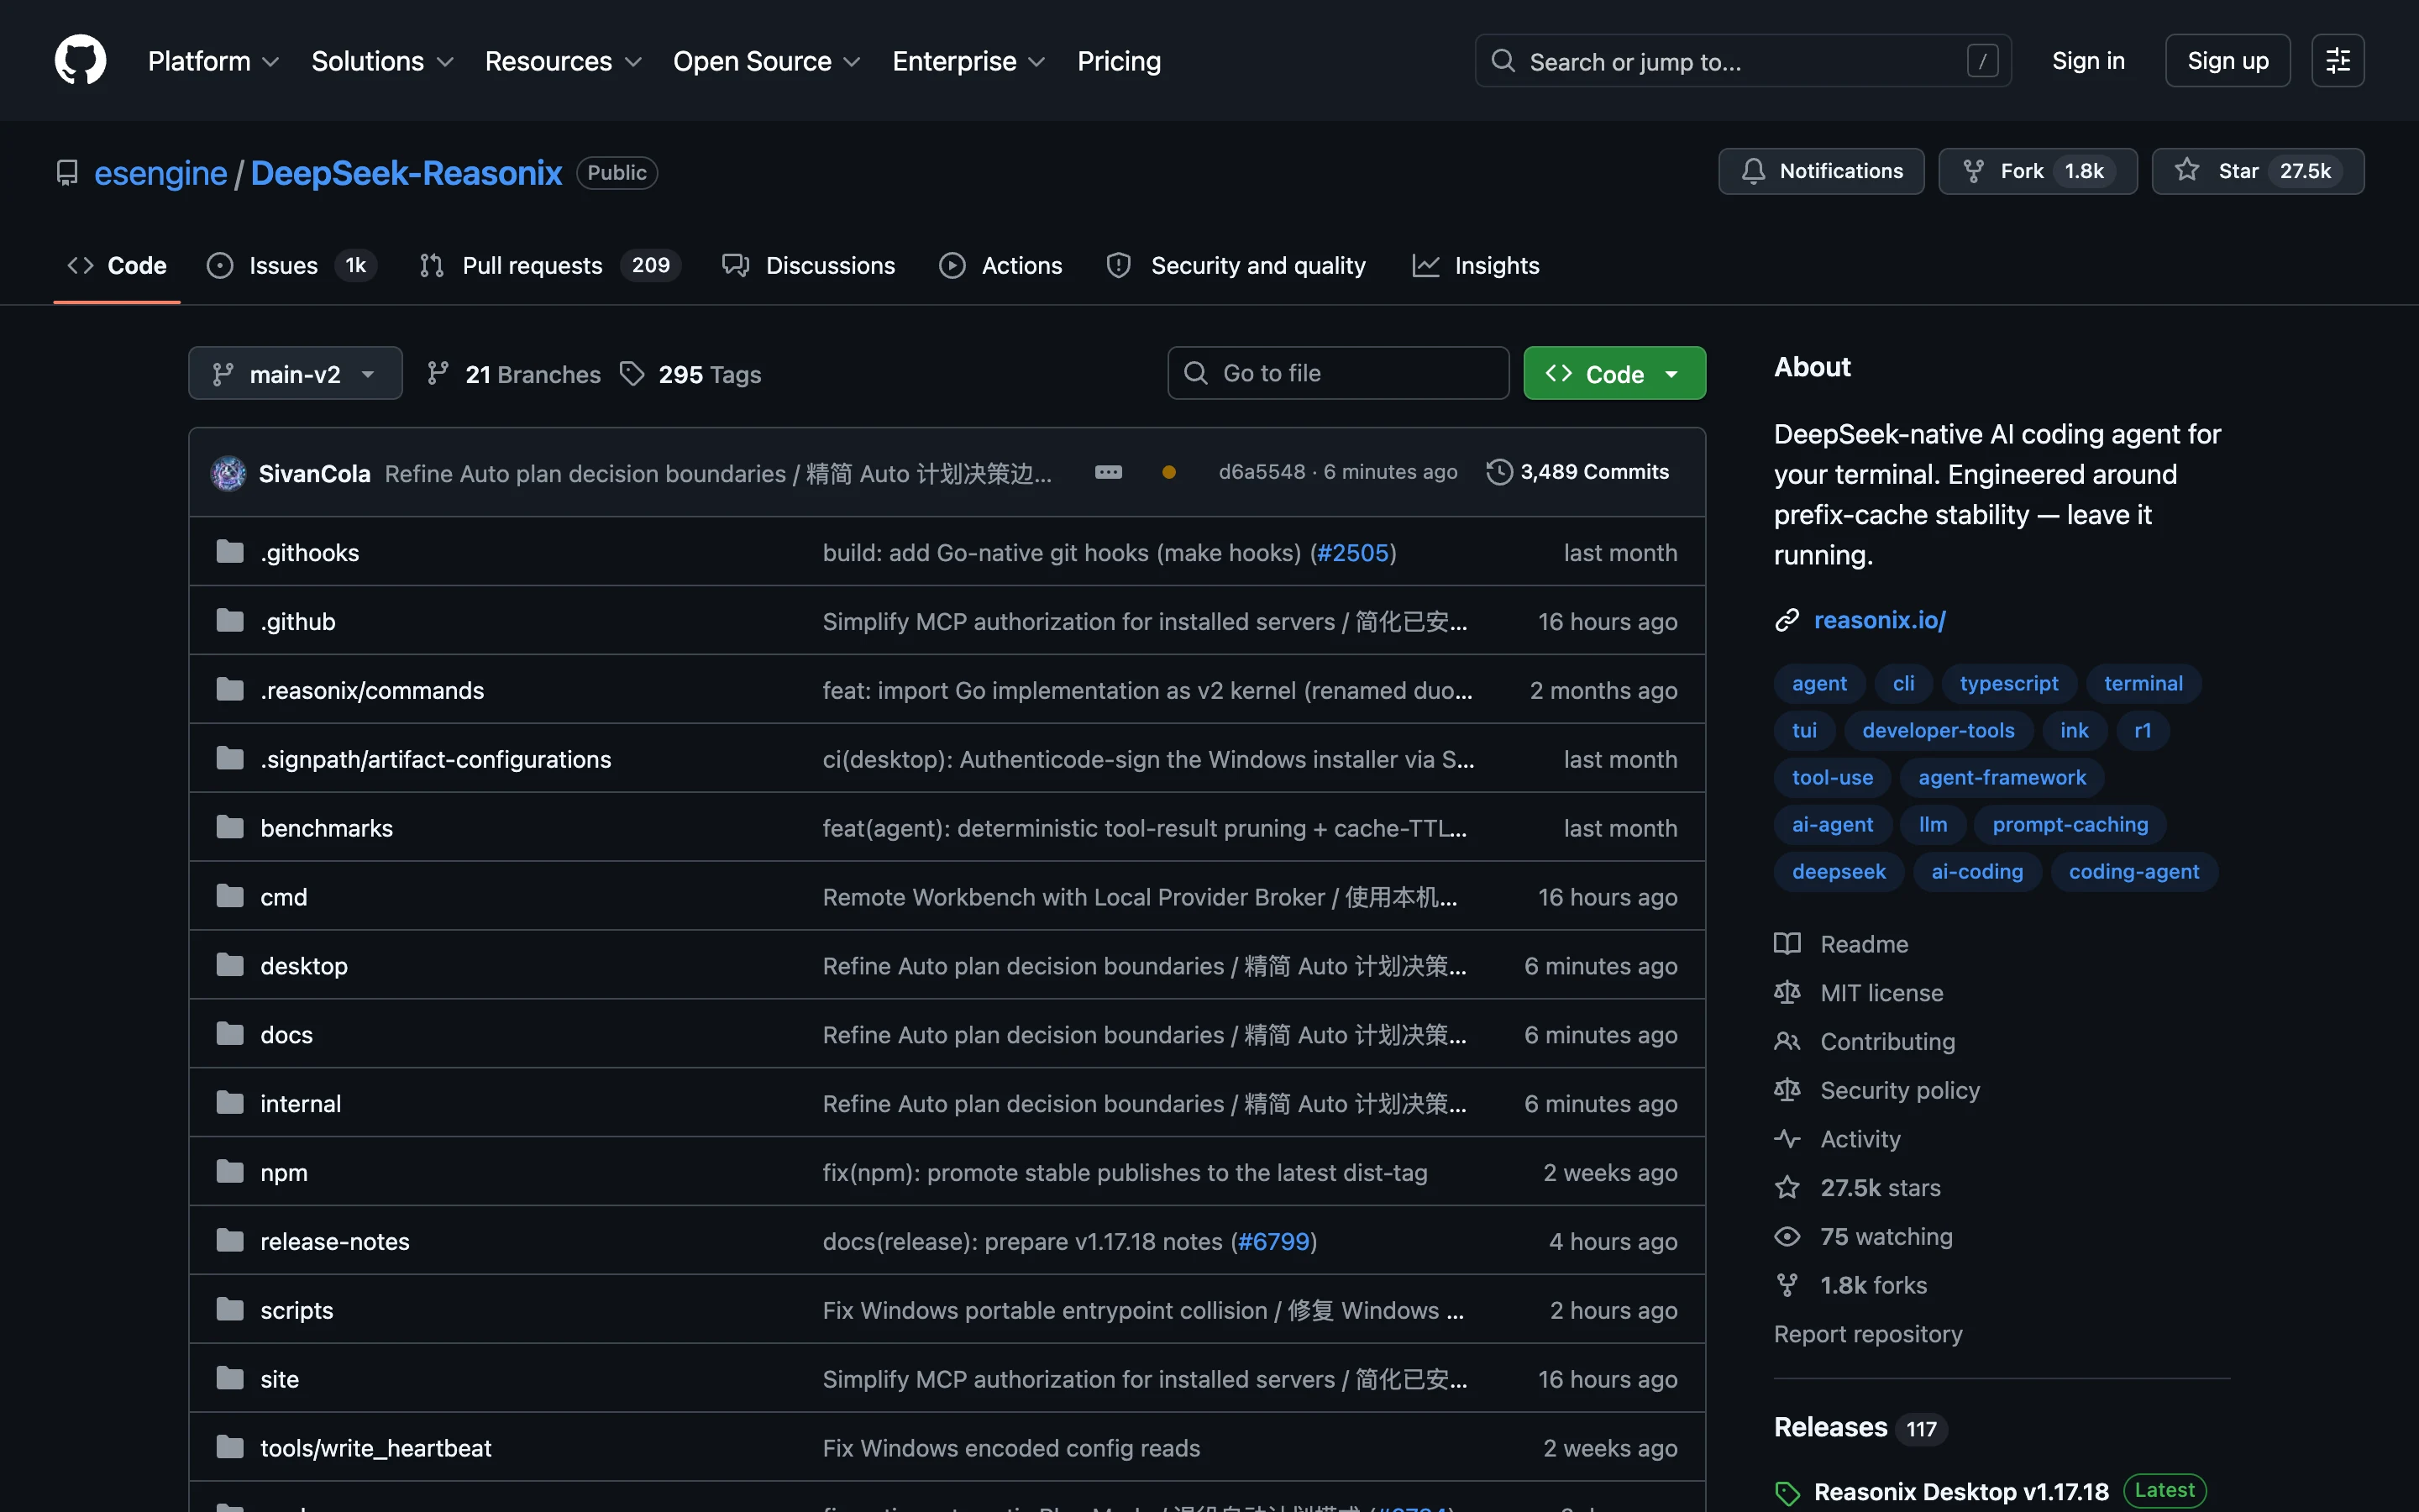Viewport: 2419px width, 1512px height.
Task: Open the Security and quality tab
Action: tap(1236, 265)
